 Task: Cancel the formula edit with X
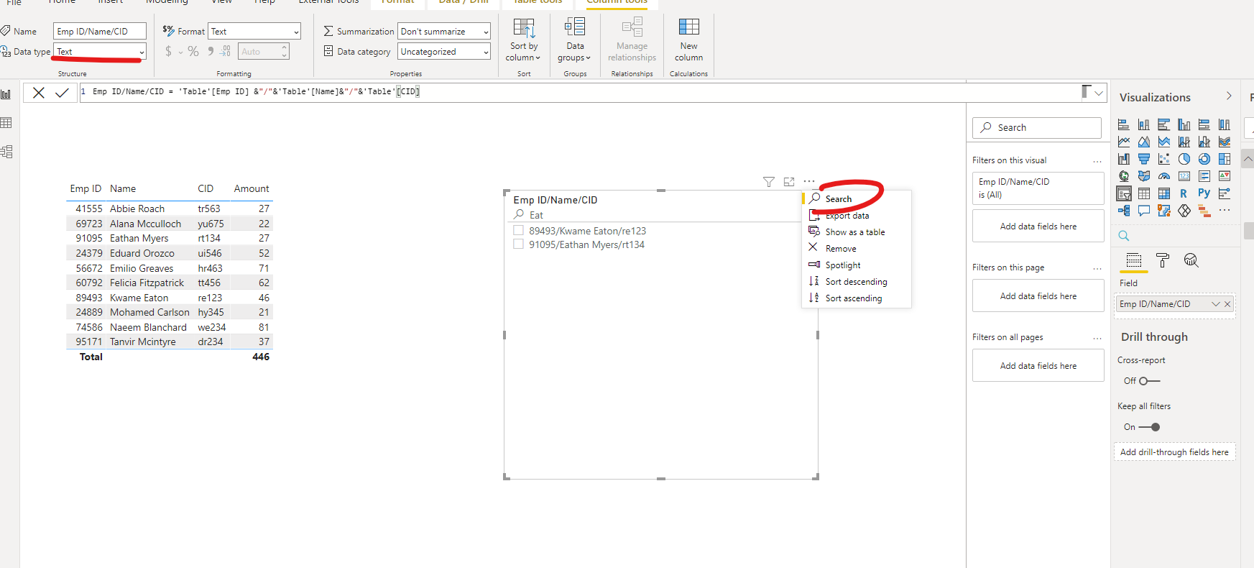39,92
